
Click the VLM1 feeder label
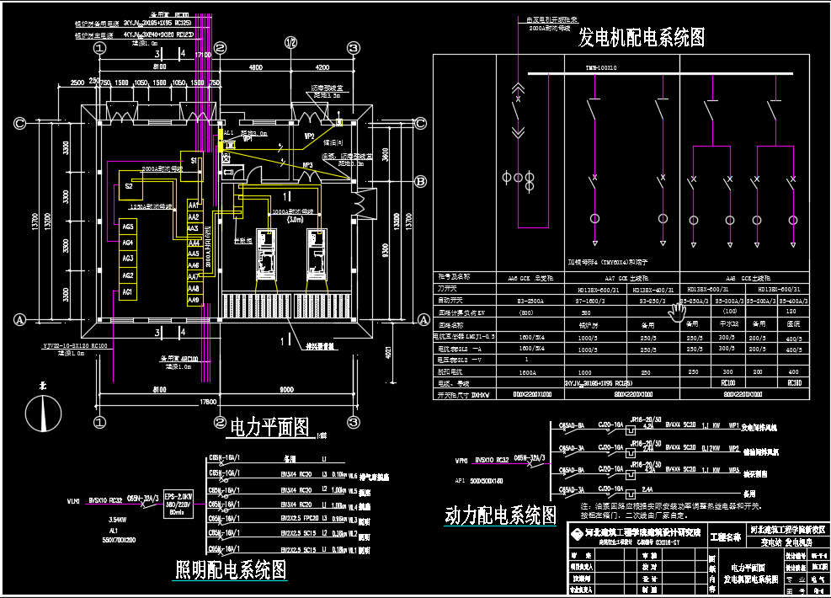pos(73,500)
